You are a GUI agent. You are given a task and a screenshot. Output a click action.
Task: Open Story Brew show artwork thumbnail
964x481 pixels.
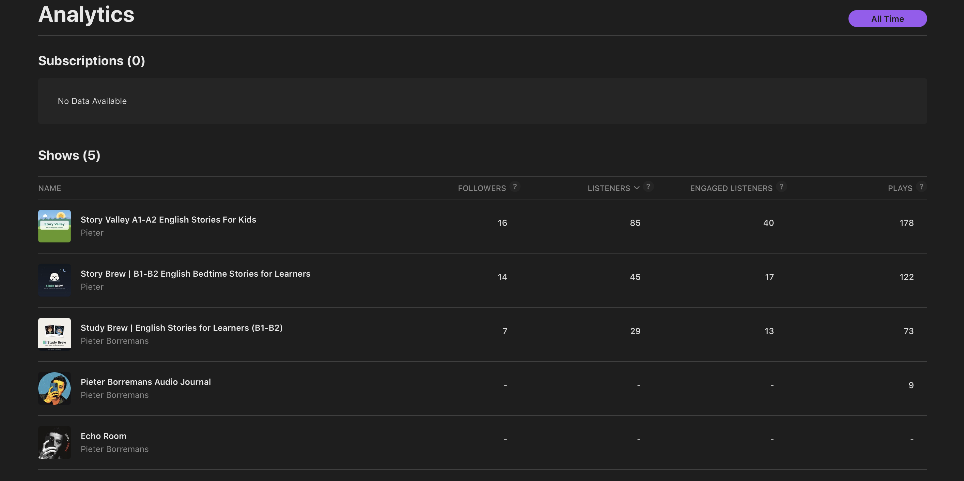54,280
